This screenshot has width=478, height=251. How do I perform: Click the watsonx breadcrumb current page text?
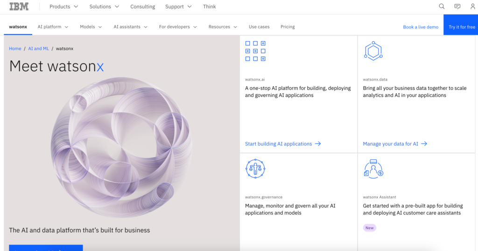pyautogui.click(x=64, y=48)
